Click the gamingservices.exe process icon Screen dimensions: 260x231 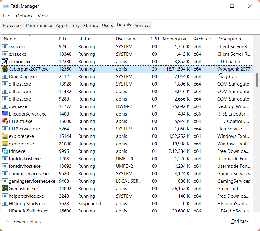(5, 173)
